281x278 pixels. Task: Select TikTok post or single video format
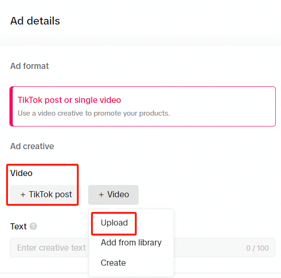click(143, 107)
